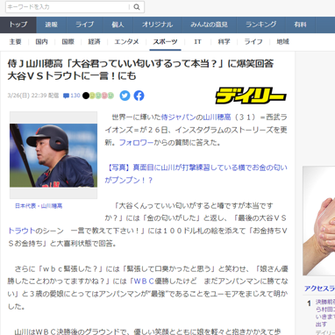Focus the keyword search input field
This screenshot has width=335, height=335.
68,7
